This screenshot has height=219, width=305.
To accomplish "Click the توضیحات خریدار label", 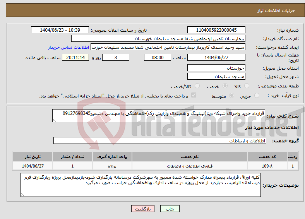I will tap(281, 185).
